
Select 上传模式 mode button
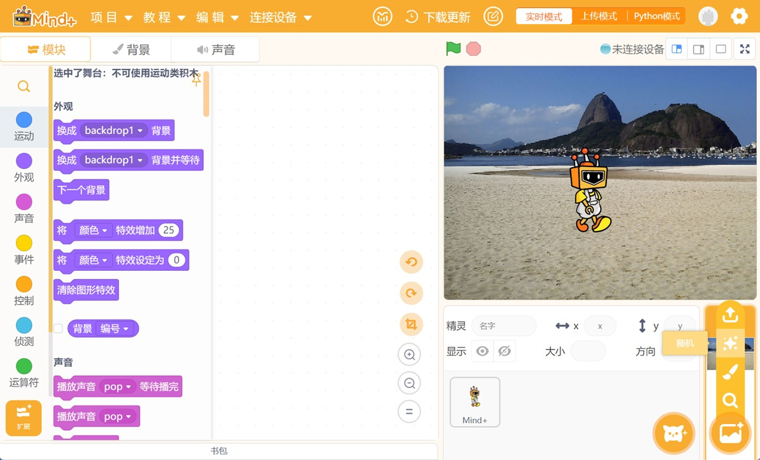tap(598, 16)
